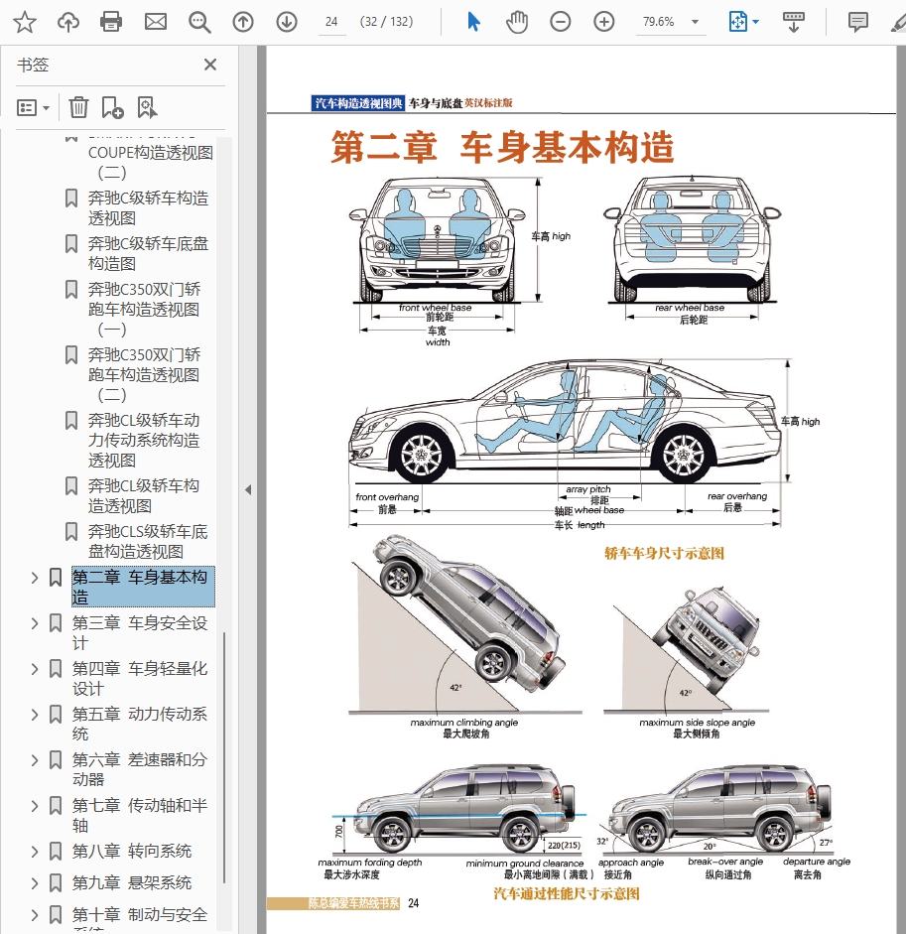This screenshot has width=906, height=934.
Task: Open the fit page options dropdown
Action: (x=744, y=22)
